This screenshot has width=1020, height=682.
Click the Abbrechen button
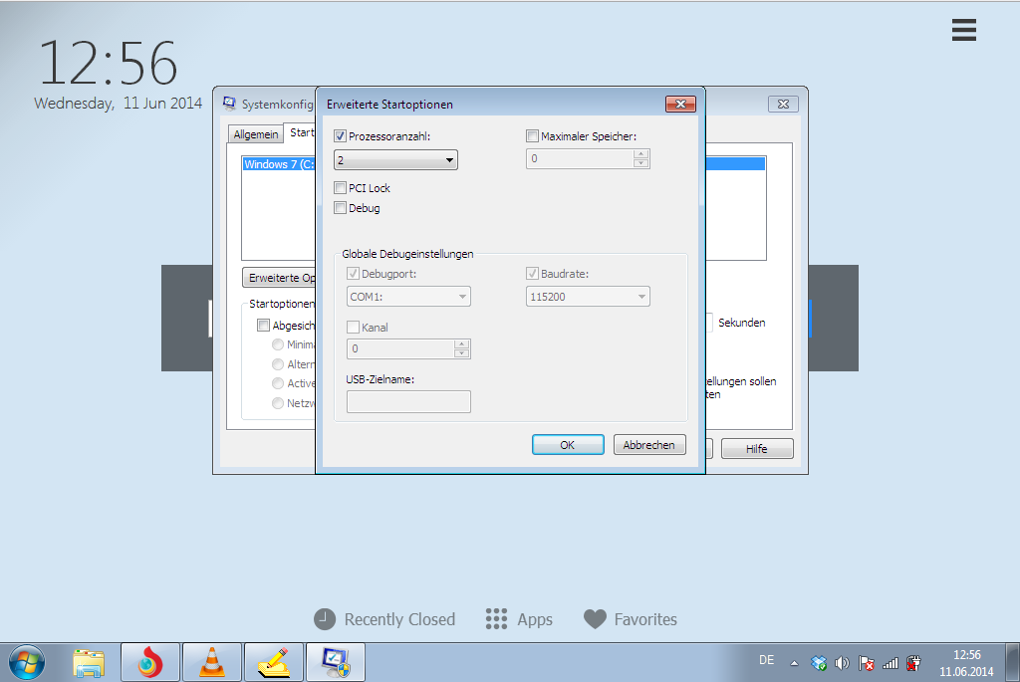tap(649, 445)
